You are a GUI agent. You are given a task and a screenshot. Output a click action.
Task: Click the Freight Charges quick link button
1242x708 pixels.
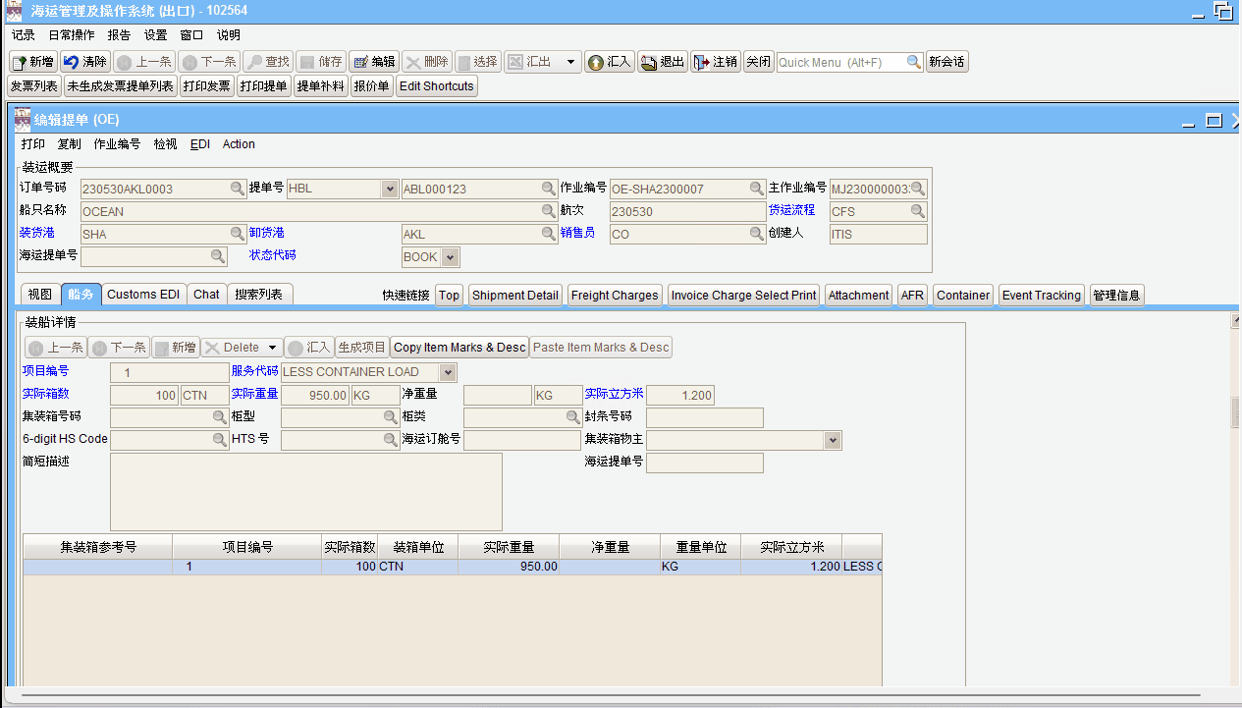pos(615,296)
